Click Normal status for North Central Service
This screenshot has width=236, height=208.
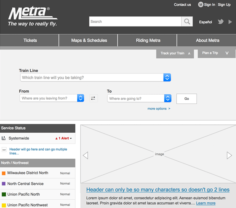(65, 183)
